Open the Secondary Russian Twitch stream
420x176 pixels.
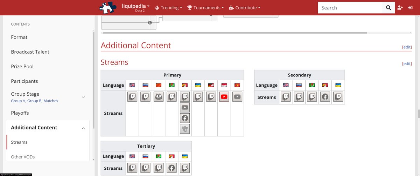point(299,97)
